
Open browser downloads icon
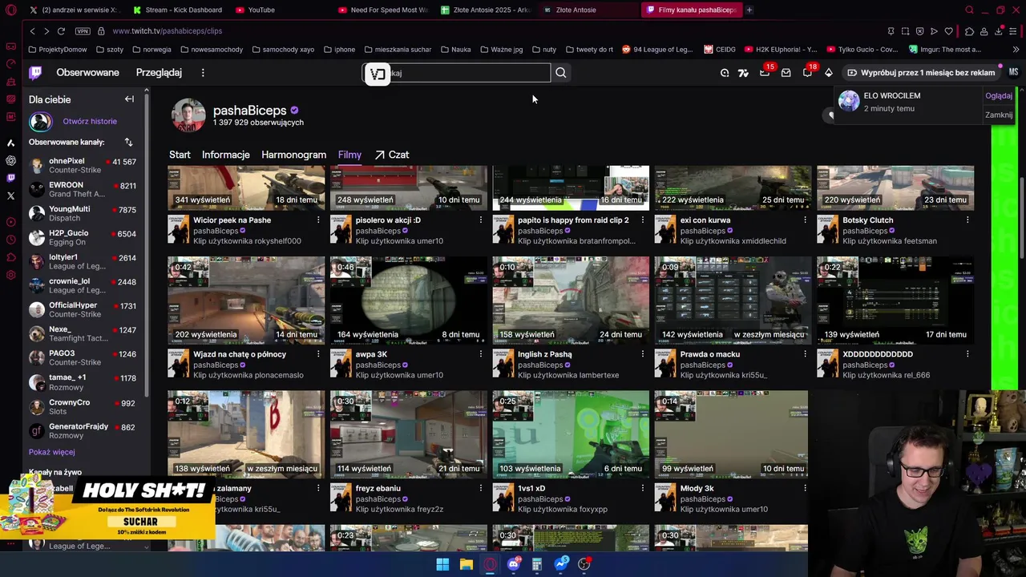pyautogui.click(x=999, y=31)
